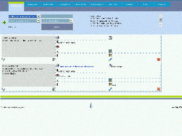Open the dropdown arrow above the dark button

(71, 21)
